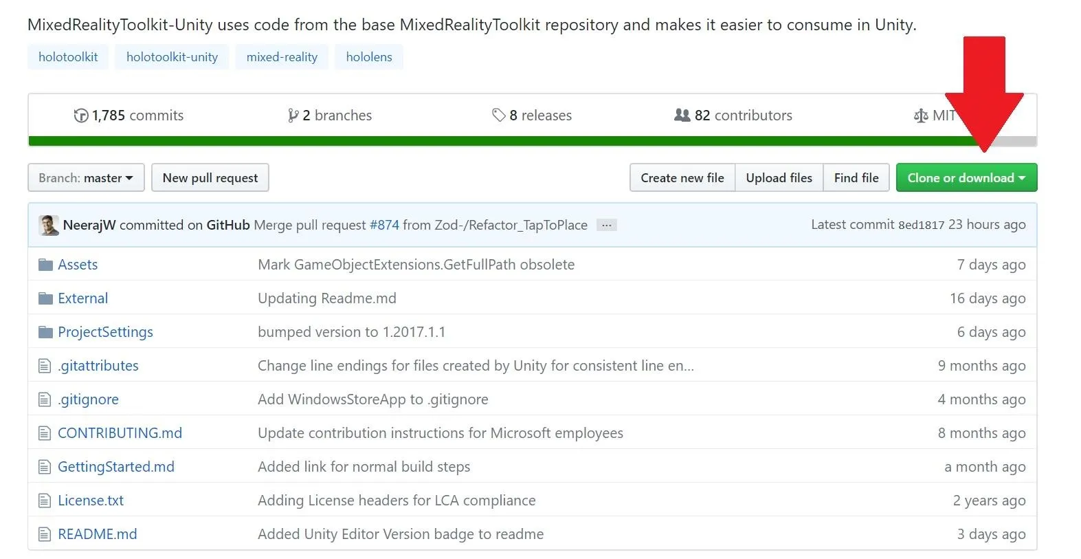1081x559 pixels.
Task: Click 'Adding License headers for LCA compliance' message
Action: [x=397, y=501]
